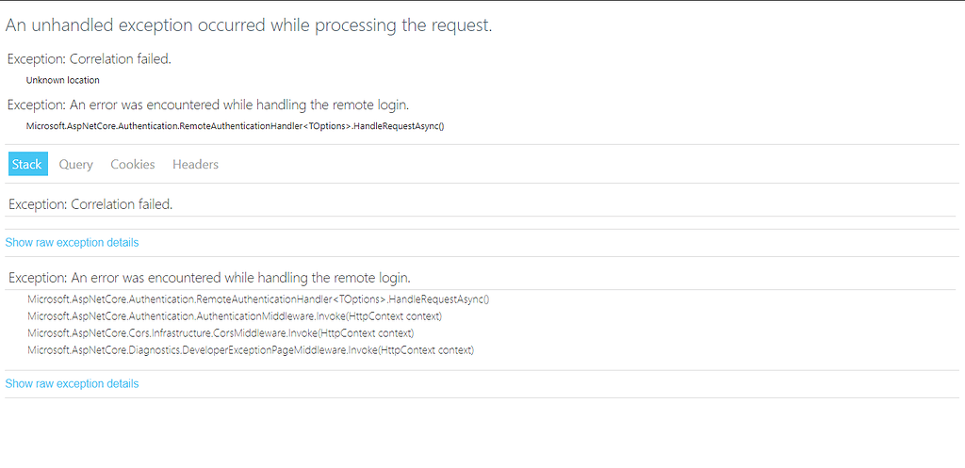Image resolution: width=965 pixels, height=468 pixels.
Task: Click top summary remote login exception message
Action: click(x=208, y=105)
